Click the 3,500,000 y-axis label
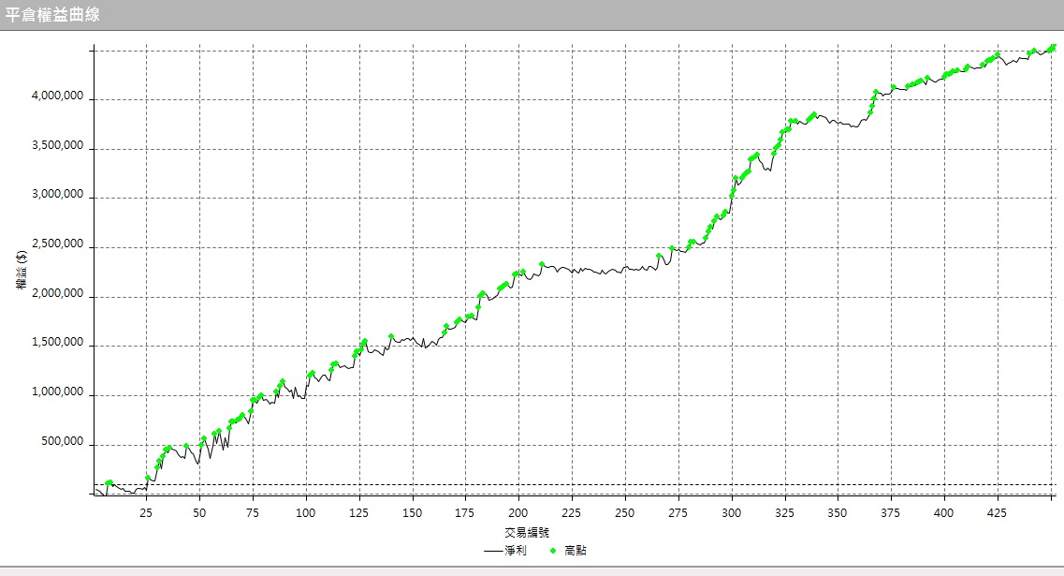This screenshot has height=576, width=1064. point(58,145)
